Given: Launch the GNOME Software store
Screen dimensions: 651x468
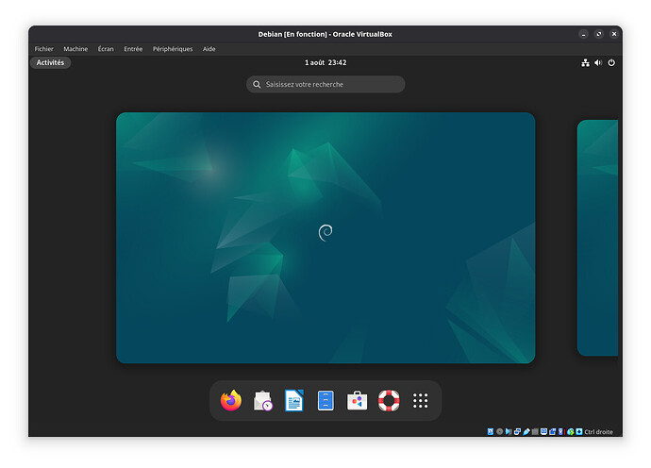Looking at the screenshot, I should (357, 401).
